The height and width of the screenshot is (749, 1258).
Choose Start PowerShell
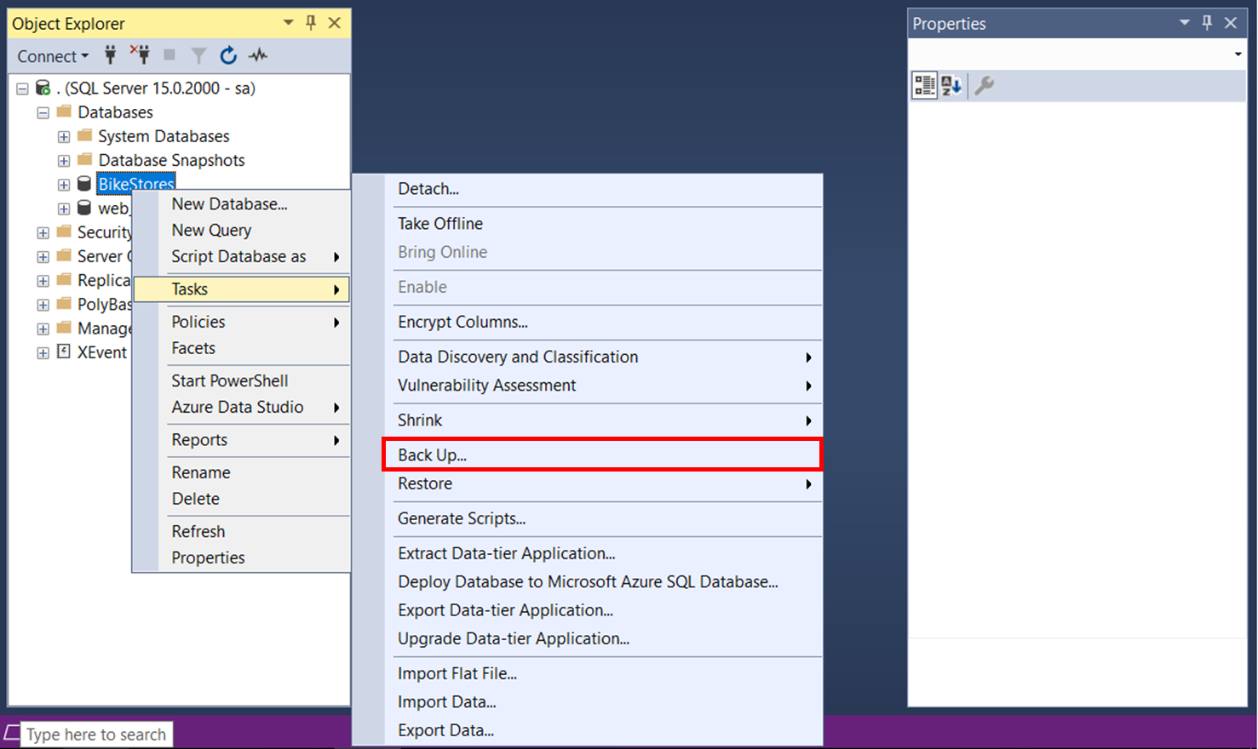[x=242, y=380]
